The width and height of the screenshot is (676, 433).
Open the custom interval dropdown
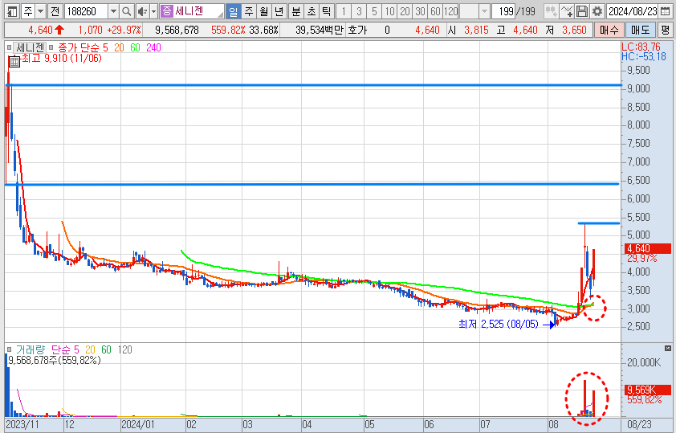click(x=485, y=11)
